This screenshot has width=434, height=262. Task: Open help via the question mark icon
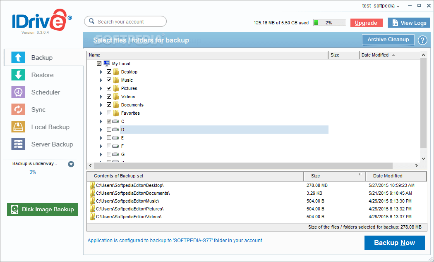[422, 40]
